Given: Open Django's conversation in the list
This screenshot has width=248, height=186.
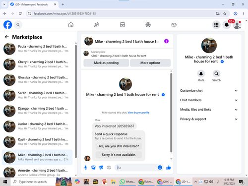Looking at the screenshot, I should [37, 111].
